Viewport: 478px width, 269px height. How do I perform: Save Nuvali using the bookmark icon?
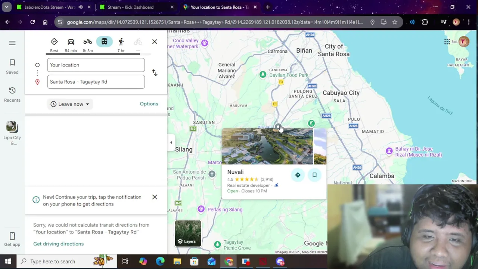[314, 175]
